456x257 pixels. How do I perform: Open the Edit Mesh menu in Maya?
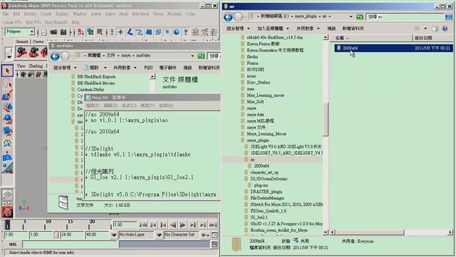click(141, 14)
